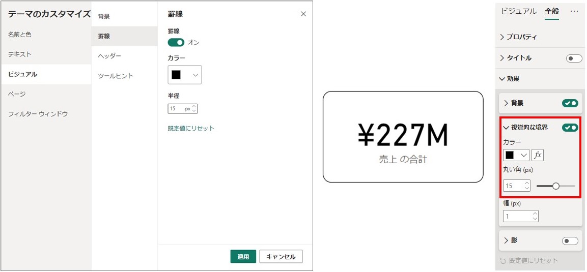Click the 適用 apply button
This screenshot has width=587, height=272.
pos(243,257)
